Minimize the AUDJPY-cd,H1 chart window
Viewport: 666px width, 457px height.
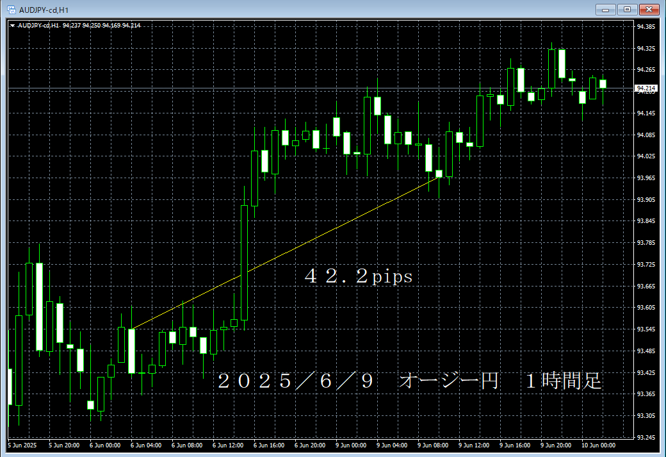pyautogui.click(x=605, y=10)
